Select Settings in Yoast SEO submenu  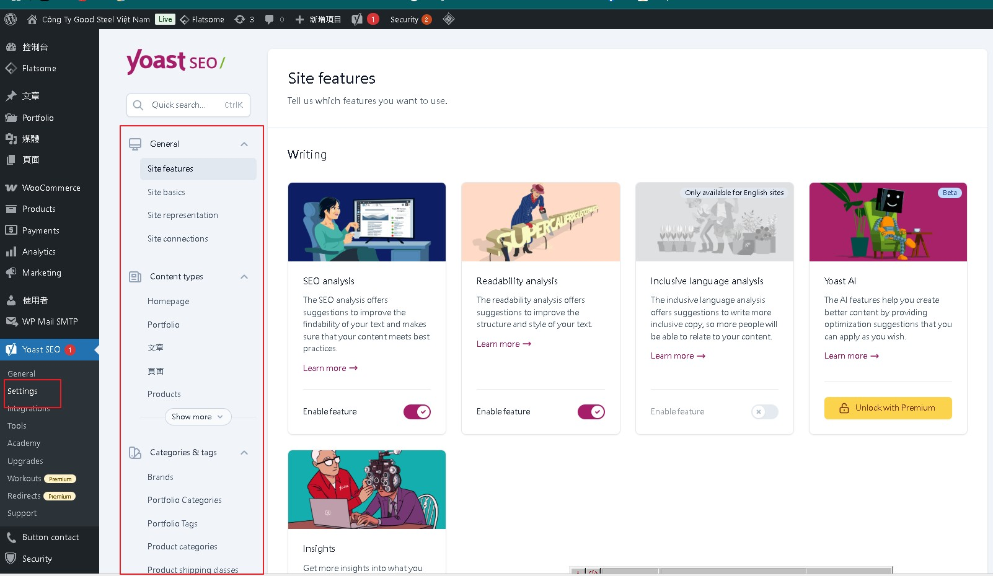point(23,391)
